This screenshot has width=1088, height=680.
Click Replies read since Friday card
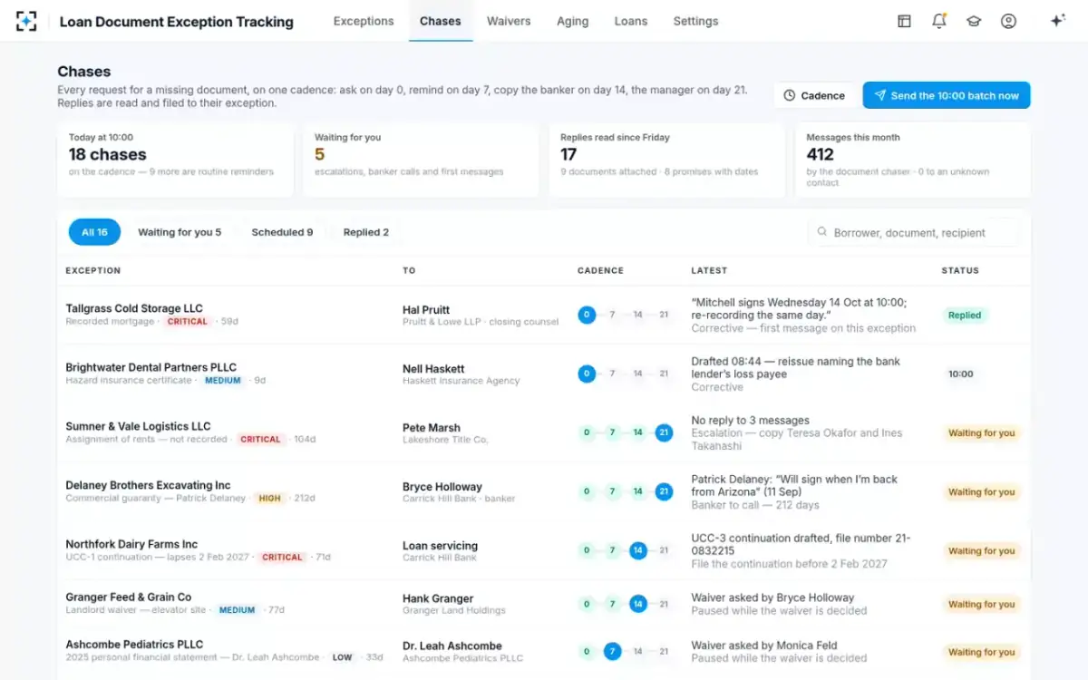pyautogui.click(x=666, y=160)
